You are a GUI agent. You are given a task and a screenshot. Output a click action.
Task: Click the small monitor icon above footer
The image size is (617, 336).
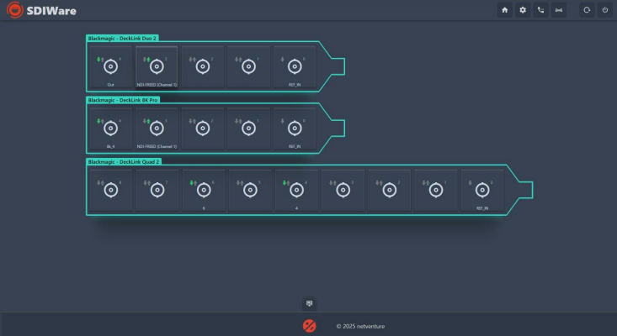309,303
